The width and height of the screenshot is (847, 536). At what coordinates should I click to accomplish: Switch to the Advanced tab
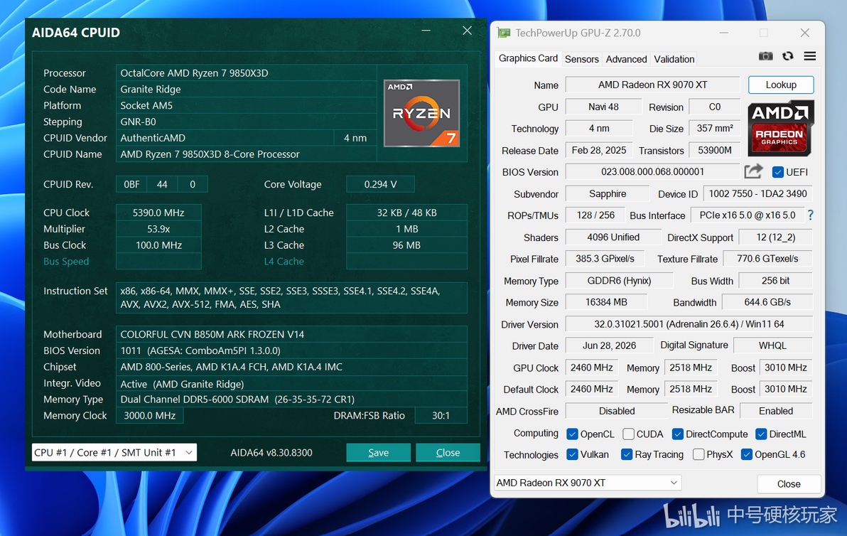626,59
